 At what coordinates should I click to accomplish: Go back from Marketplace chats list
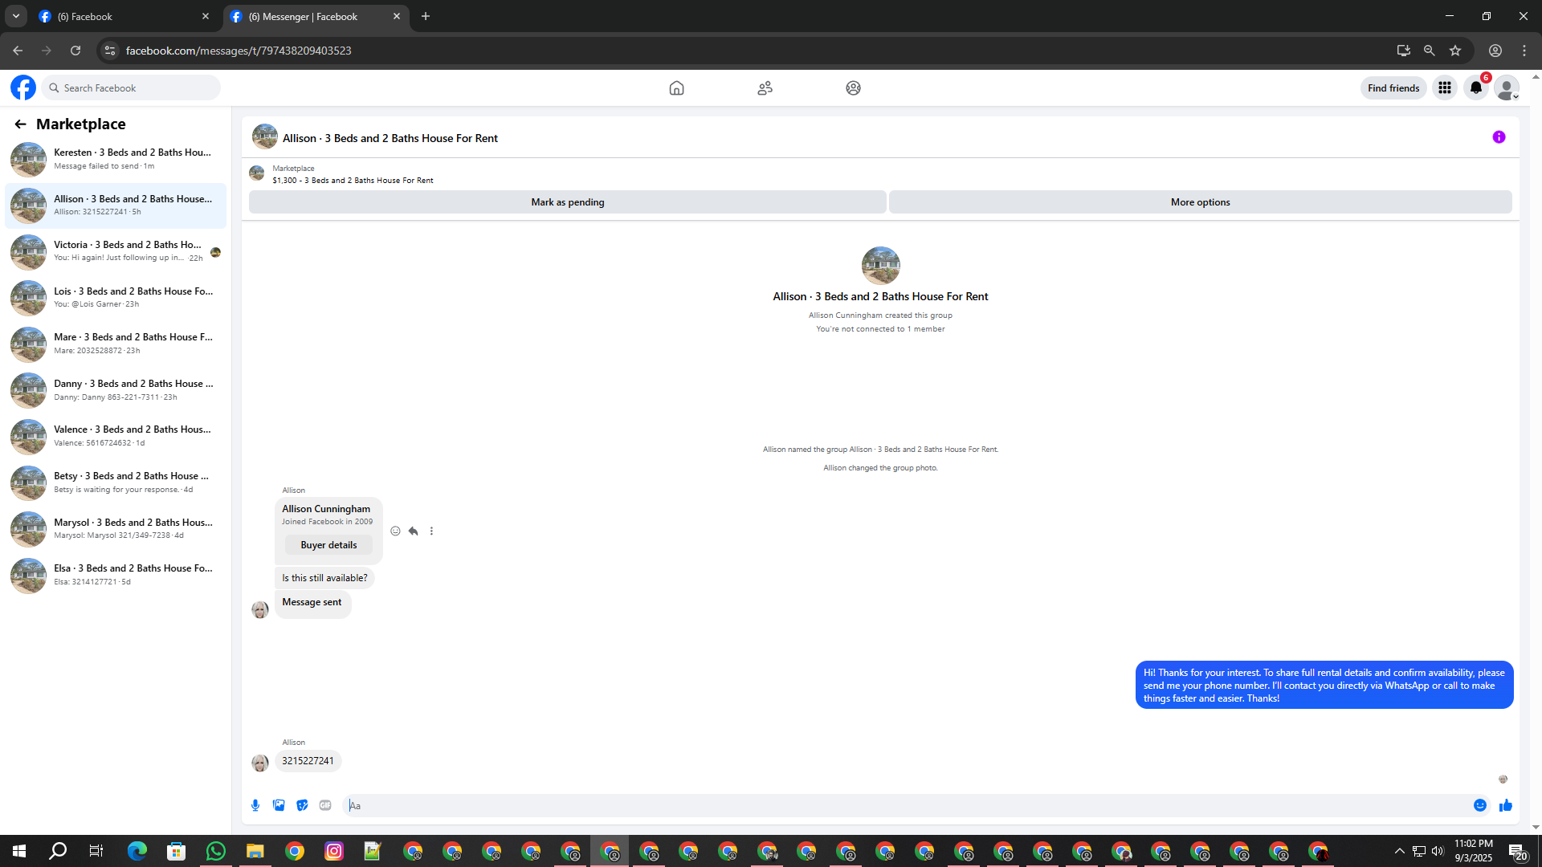[x=20, y=124]
